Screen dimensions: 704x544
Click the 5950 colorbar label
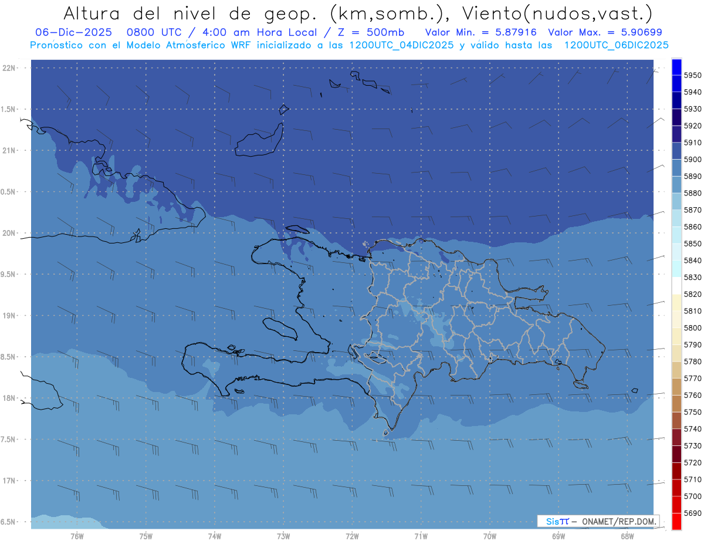[x=692, y=75]
